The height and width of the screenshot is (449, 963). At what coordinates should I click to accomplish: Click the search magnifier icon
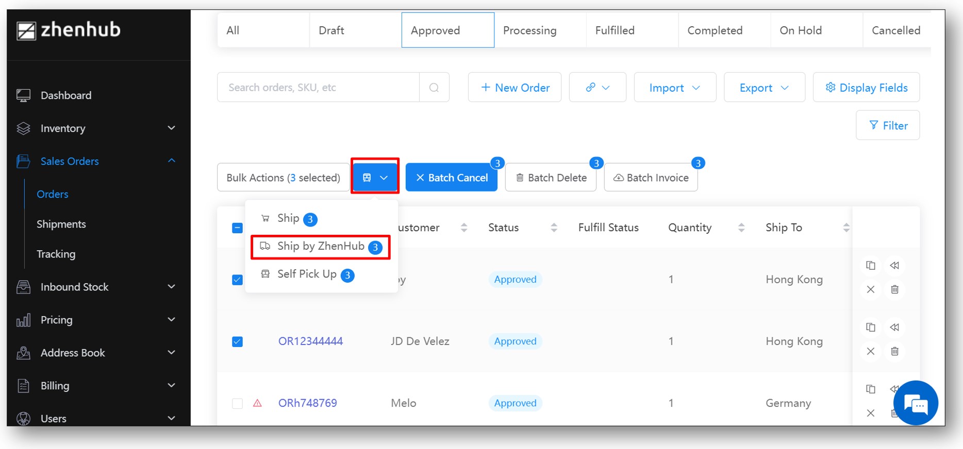tap(434, 88)
